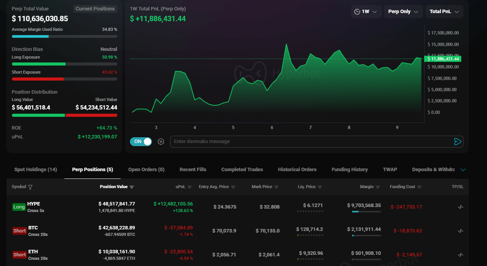Click the Average Margin Used Ratio bar
Image resolution: width=487 pixels, height=266 pixels.
pos(64,36)
